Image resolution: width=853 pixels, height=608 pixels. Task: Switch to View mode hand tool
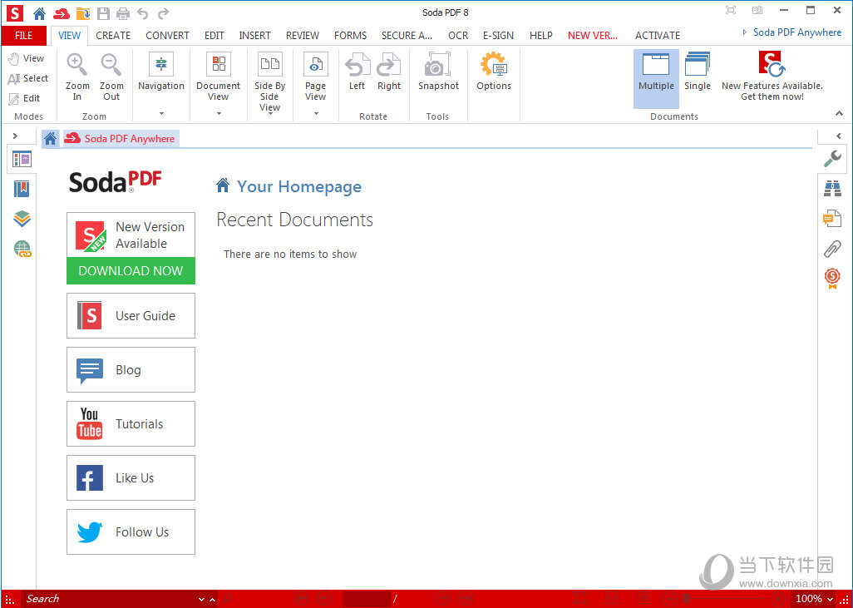point(26,58)
